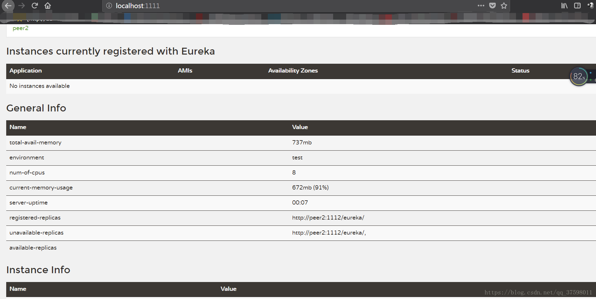Select the Status column header
596x299 pixels.
tap(520, 71)
